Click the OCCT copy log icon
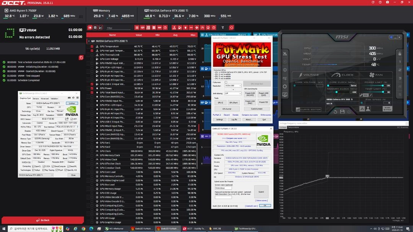This screenshot has width=413, height=232. (81, 58)
